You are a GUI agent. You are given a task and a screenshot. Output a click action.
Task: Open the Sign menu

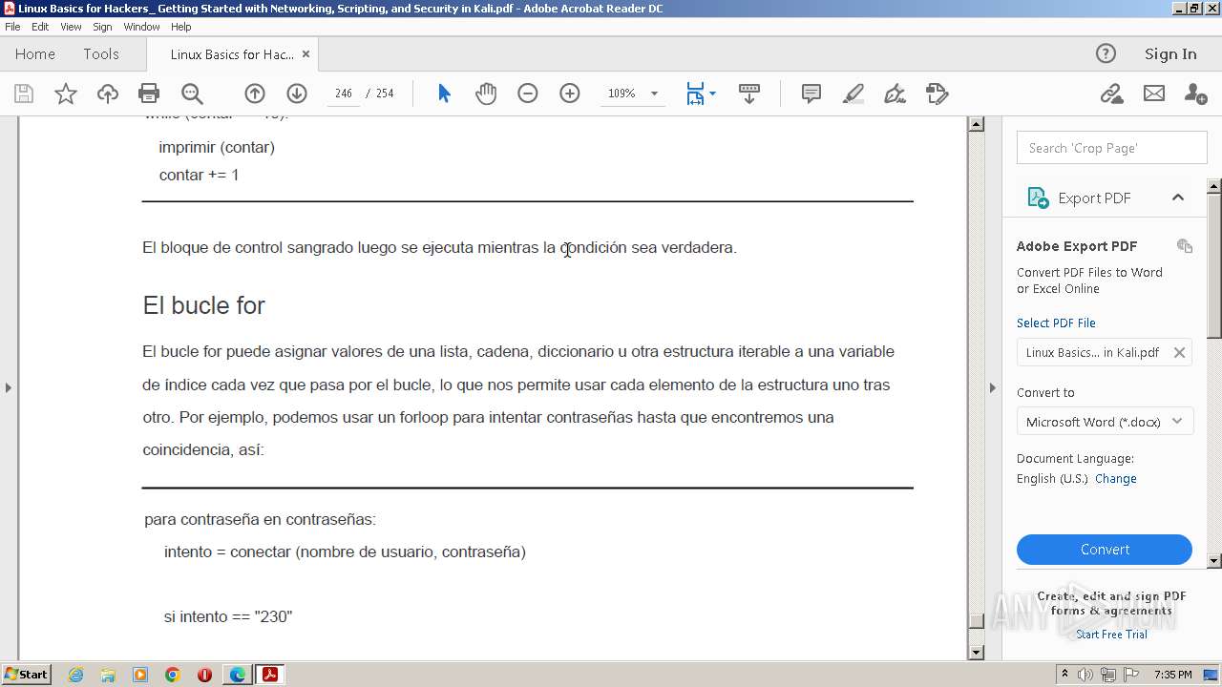pyautogui.click(x=102, y=27)
